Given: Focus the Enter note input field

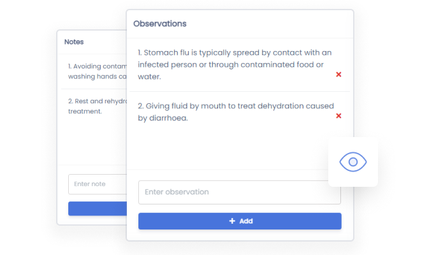Looking at the screenshot, I should [x=96, y=184].
